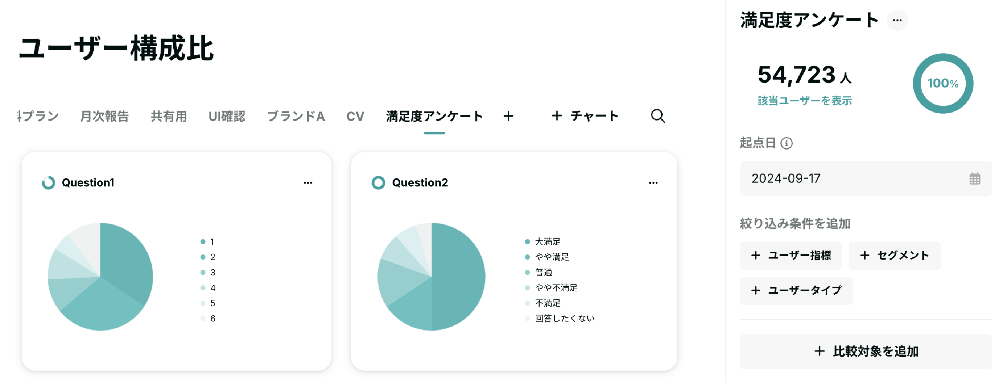The width and height of the screenshot is (1003, 383).
Task: Click 比較対象を追加 button
Action: 866,351
